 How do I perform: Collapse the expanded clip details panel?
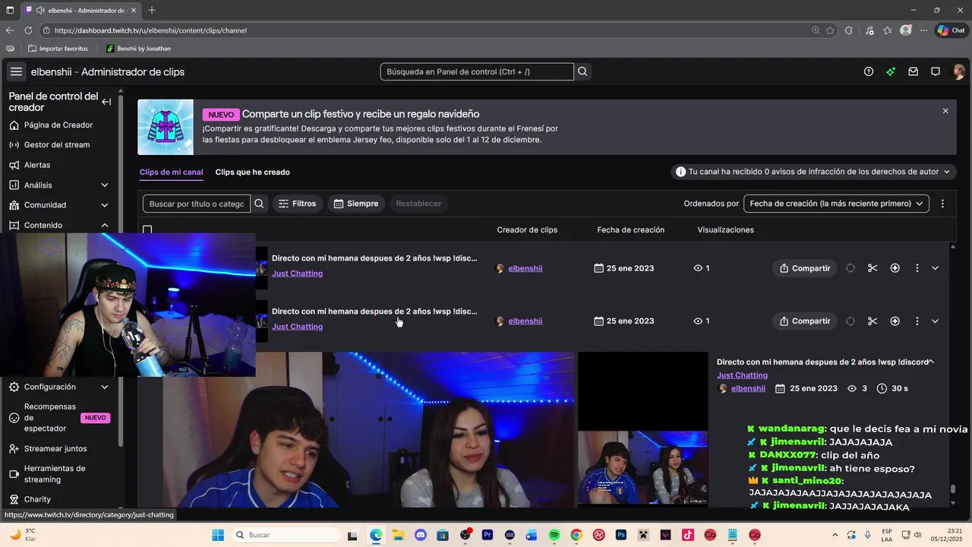click(931, 362)
